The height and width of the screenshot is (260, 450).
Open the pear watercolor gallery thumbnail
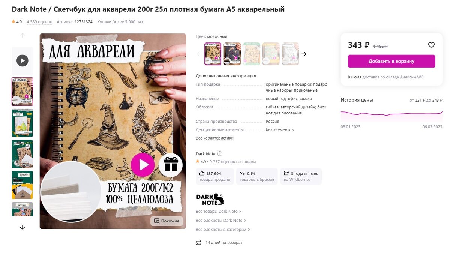tap(22, 123)
